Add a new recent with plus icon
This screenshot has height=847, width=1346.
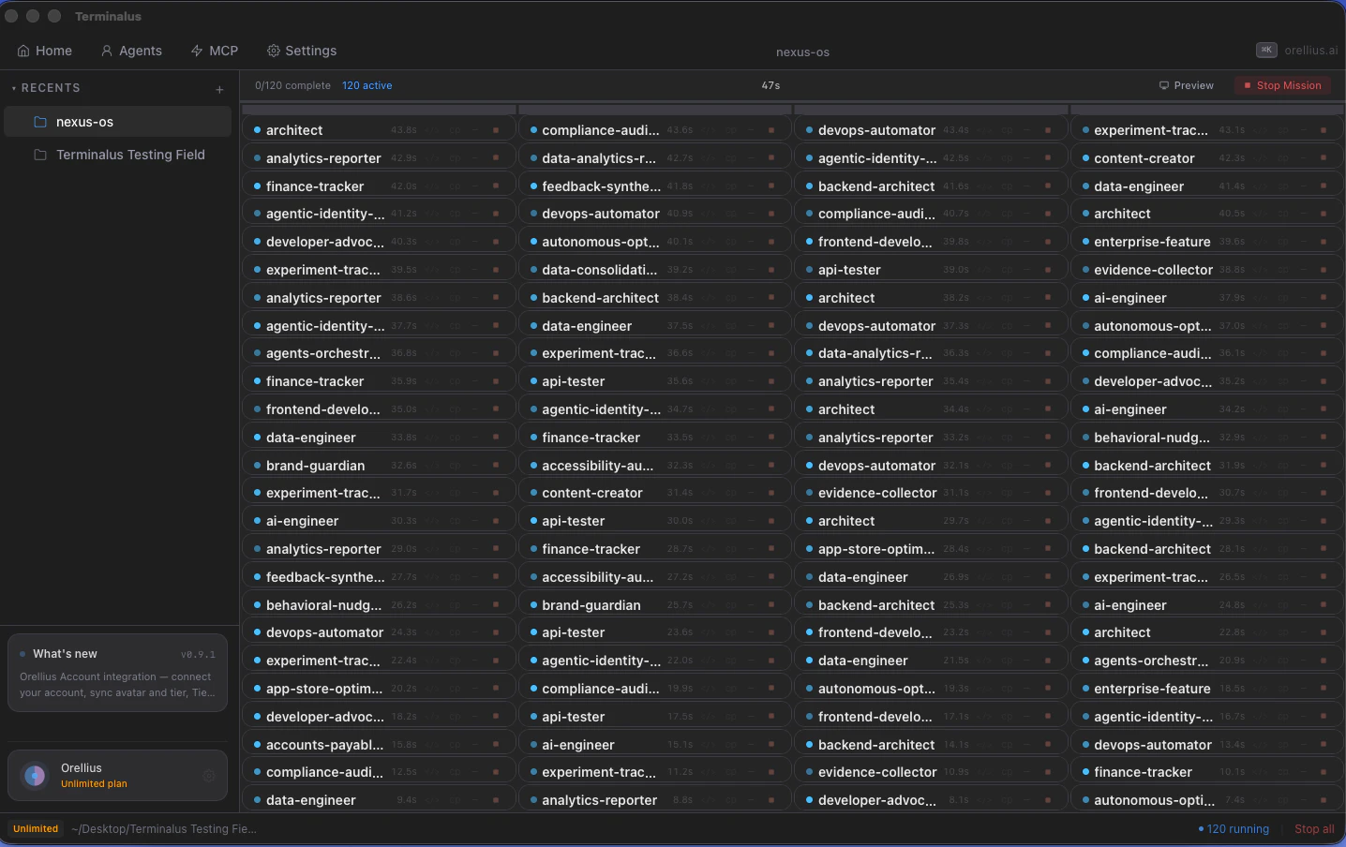click(219, 89)
